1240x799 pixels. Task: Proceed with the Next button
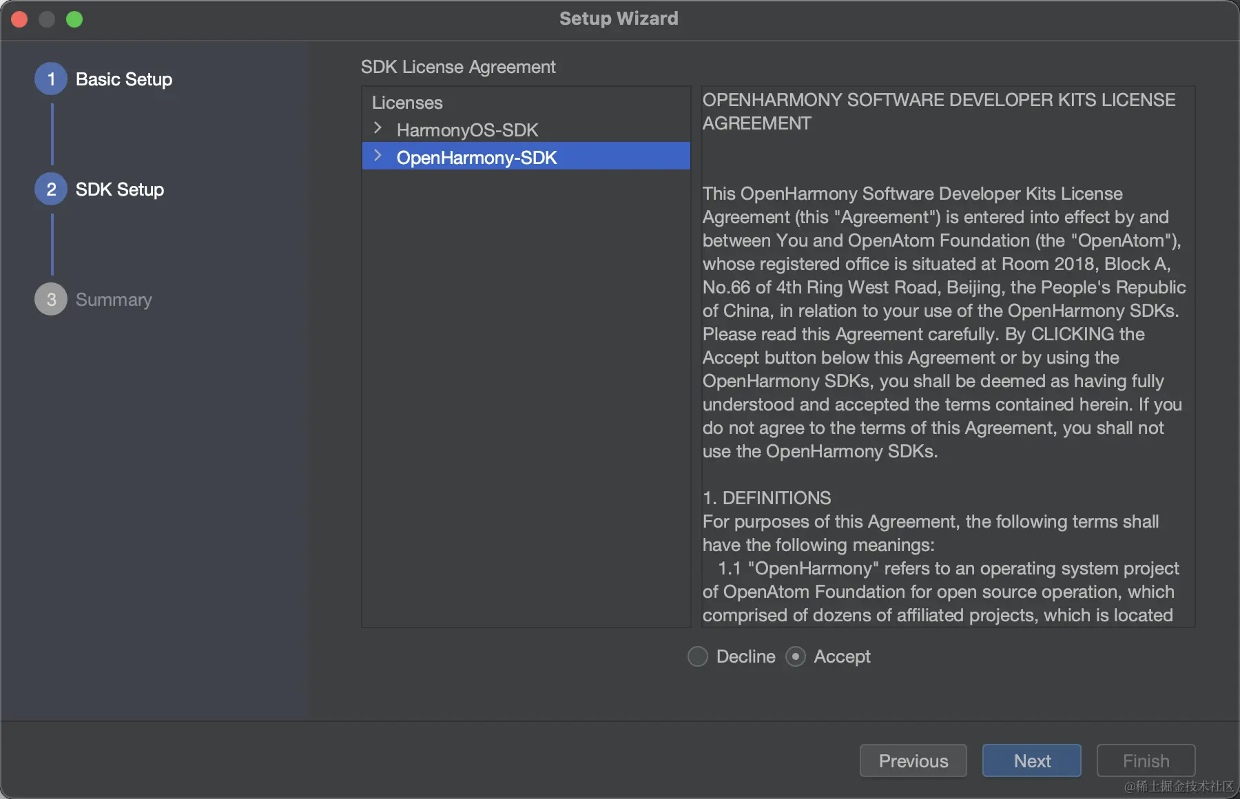pos(1032,760)
